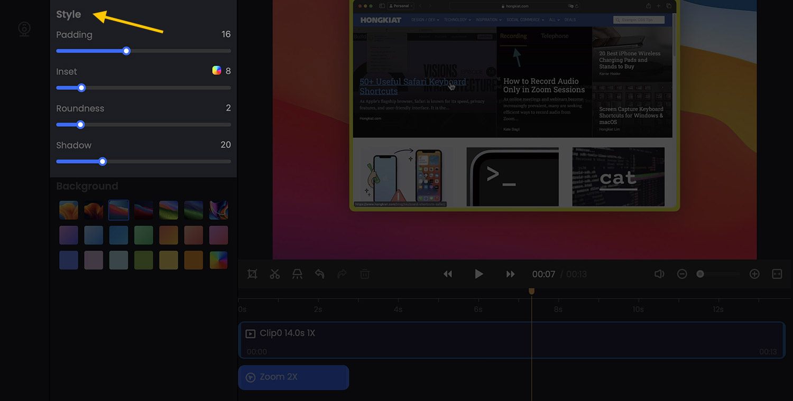793x401 pixels.
Task: Click the Background section heading
Action: [x=87, y=186]
